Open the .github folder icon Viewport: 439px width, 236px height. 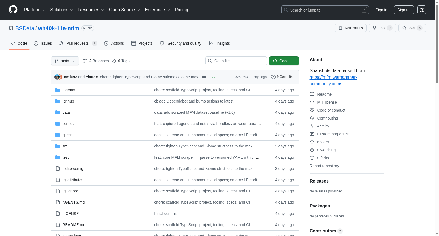58,101
